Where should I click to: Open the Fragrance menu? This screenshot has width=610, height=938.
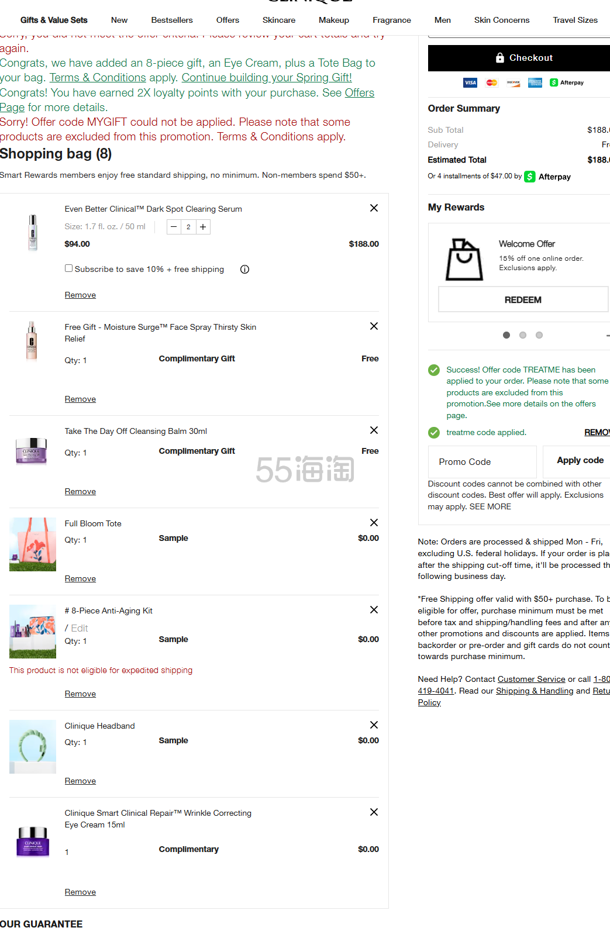pyautogui.click(x=391, y=20)
